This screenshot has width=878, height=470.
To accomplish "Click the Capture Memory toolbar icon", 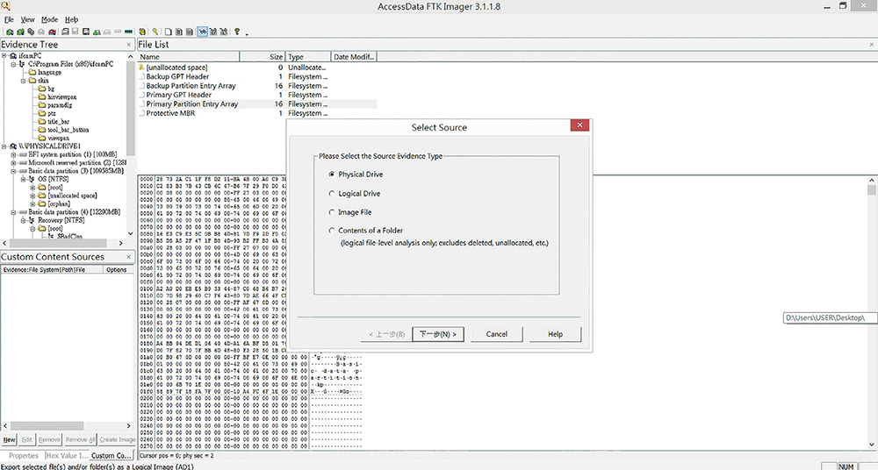I will click(128, 32).
